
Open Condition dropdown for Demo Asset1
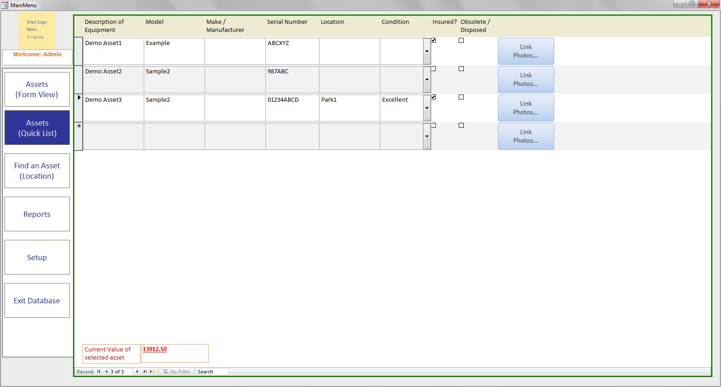pyautogui.click(x=427, y=51)
